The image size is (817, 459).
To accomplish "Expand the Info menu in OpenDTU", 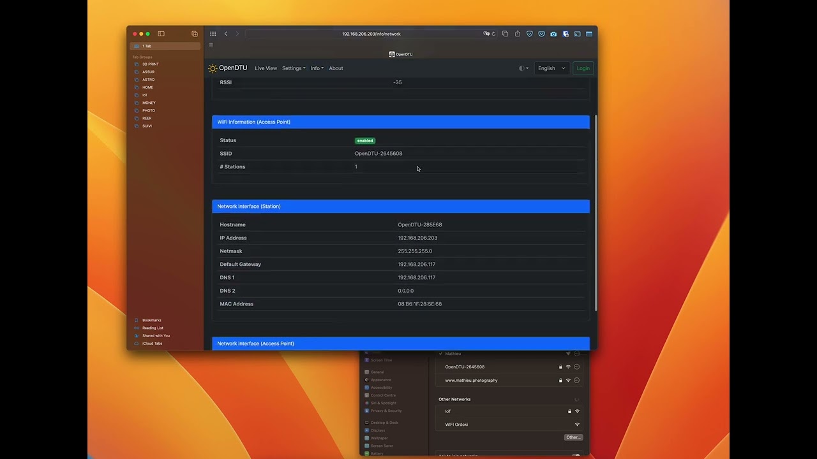I will pos(317,68).
